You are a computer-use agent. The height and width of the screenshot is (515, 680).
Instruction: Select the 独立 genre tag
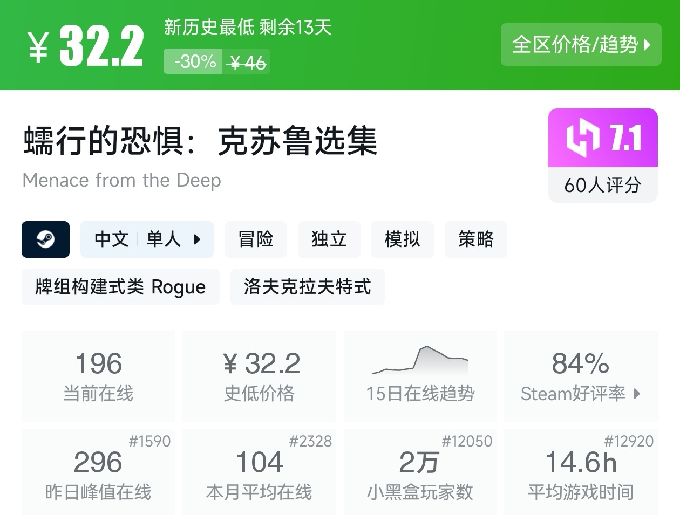coord(329,239)
